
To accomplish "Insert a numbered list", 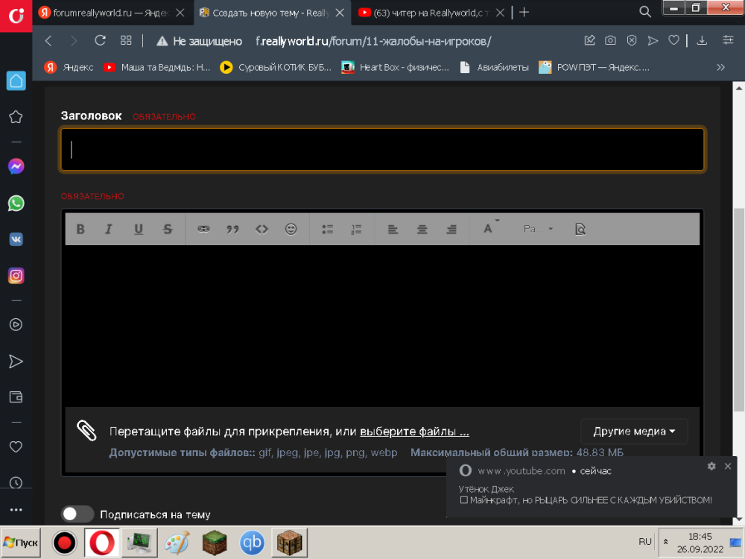I will pyautogui.click(x=356, y=229).
